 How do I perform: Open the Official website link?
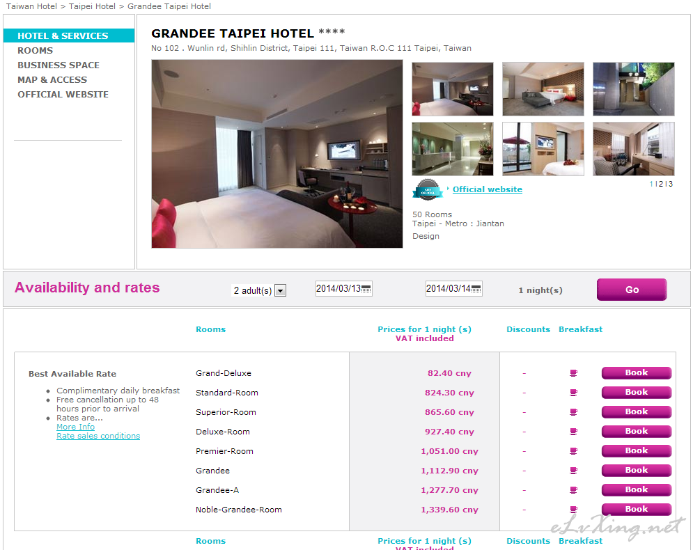[x=487, y=189]
